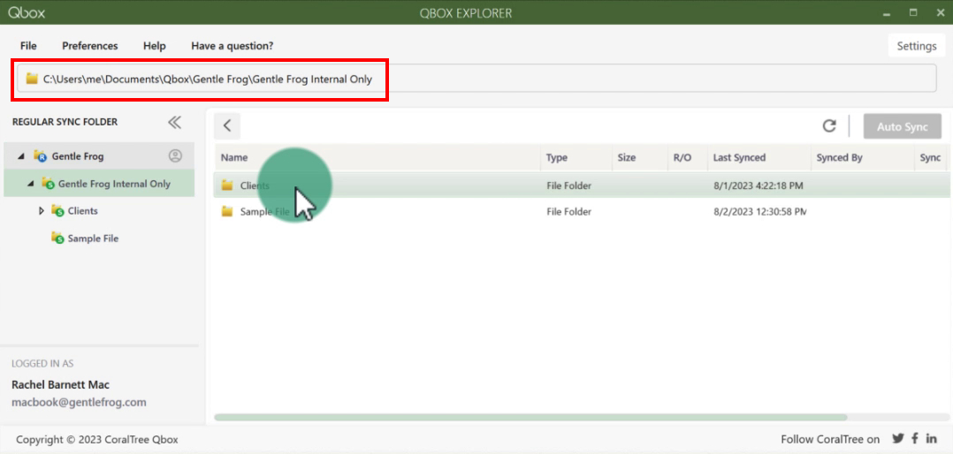Screen dimensions: 953x454
Task: Go back with the left chevron button
Action: (227, 125)
